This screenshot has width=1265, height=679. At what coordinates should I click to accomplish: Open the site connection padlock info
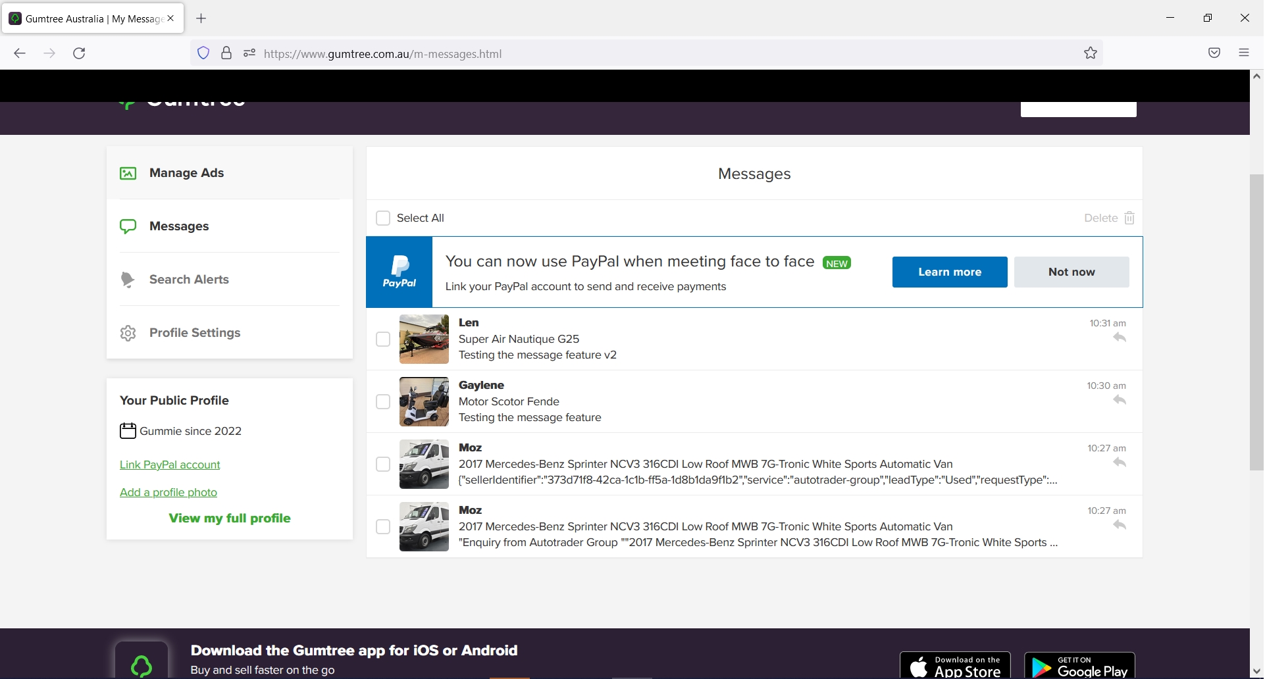pyautogui.click(x=226, y=53)
